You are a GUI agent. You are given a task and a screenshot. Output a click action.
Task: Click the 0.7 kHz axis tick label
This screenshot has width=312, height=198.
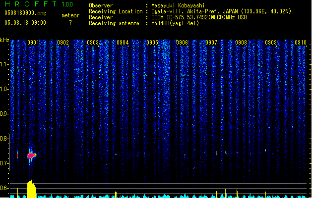tap(4, 163)
